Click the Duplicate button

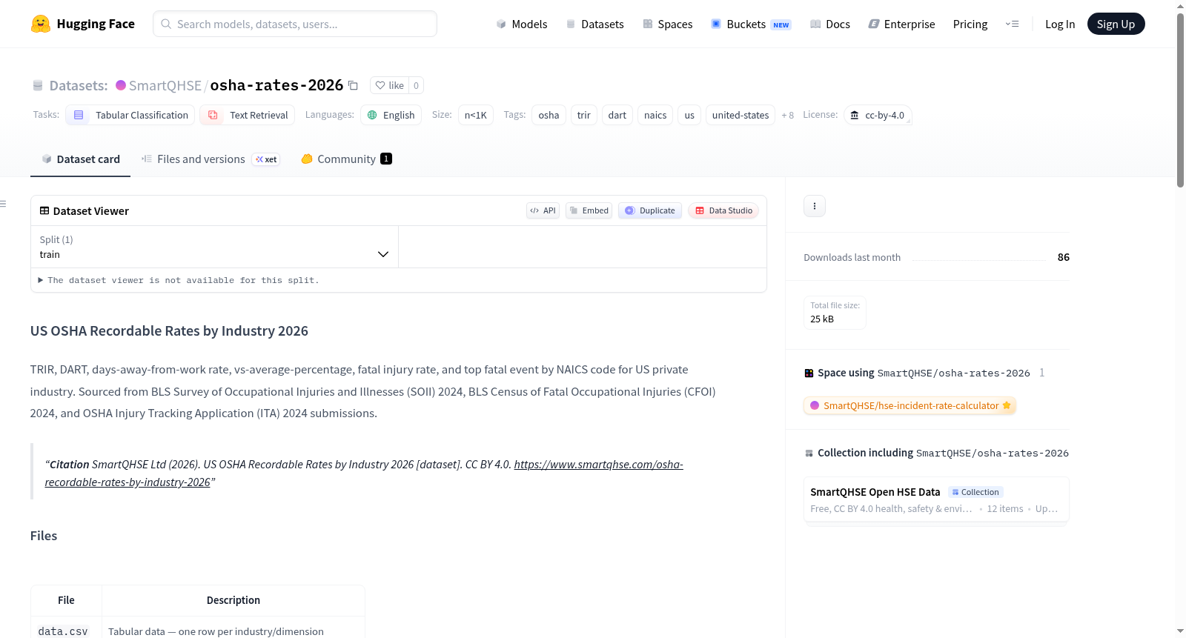click(x=650, y=210)
